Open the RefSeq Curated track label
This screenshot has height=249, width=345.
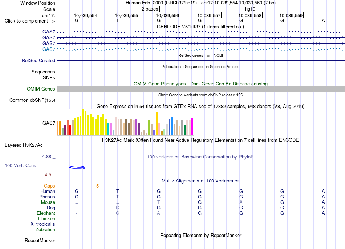38,61
